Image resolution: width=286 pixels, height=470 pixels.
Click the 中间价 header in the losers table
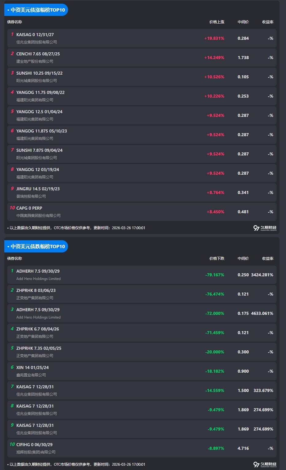(x=243, y=259)
